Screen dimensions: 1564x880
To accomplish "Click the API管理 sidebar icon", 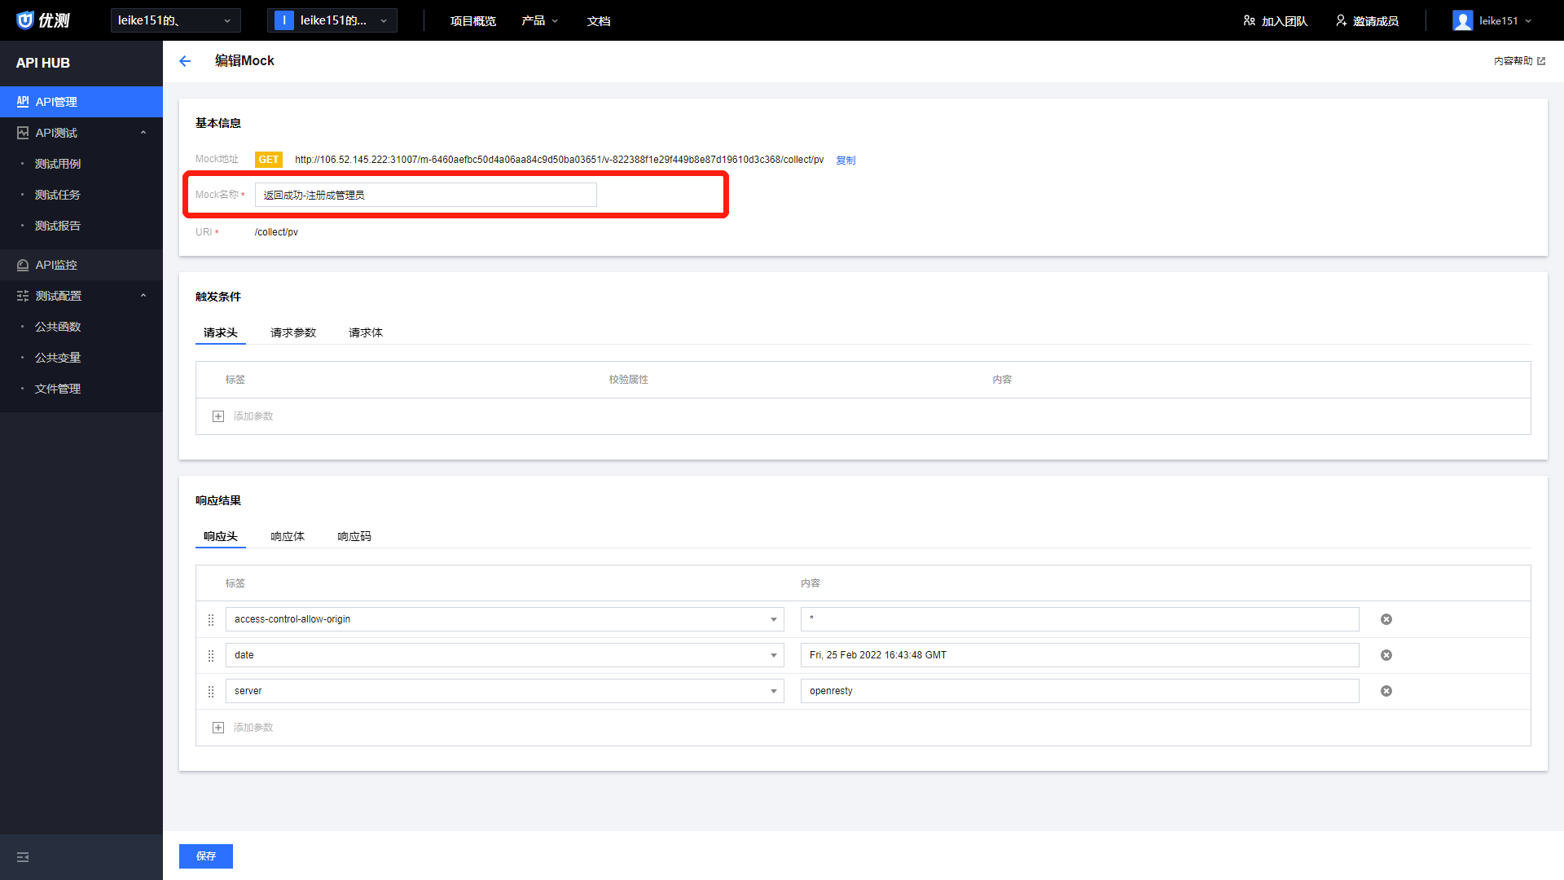I will [x=23, y=102].
